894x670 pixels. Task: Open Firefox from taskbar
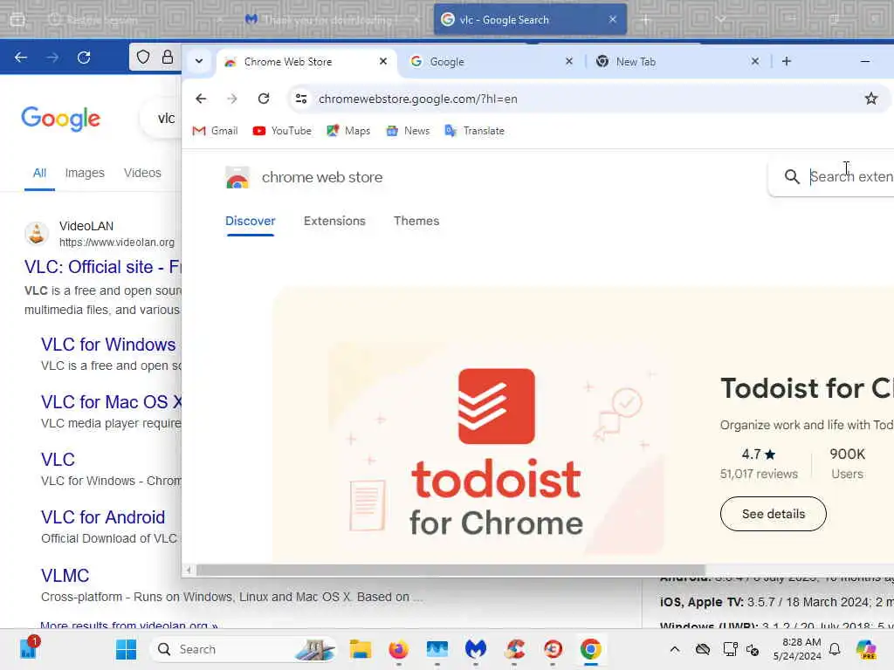(x=398, y=649)
